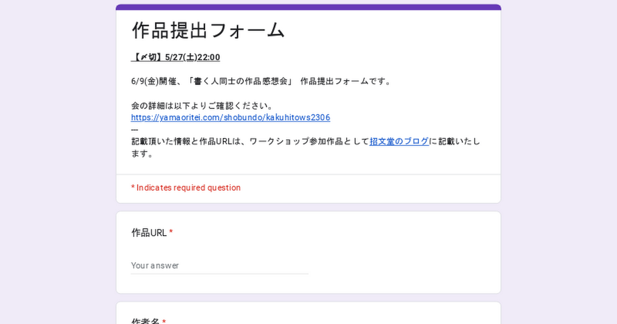The image size is (617, 324).
Task: Click the 作品提出フォームです phrase in the description
Action: 346,81
